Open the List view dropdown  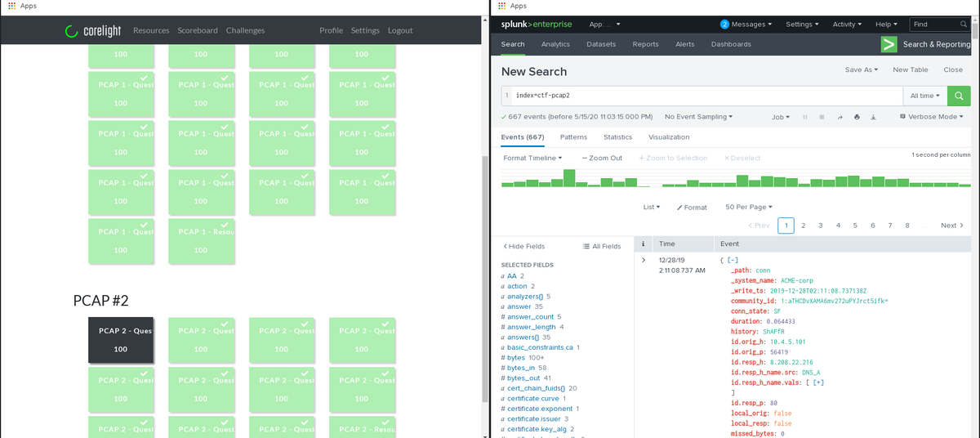point(652,208)
